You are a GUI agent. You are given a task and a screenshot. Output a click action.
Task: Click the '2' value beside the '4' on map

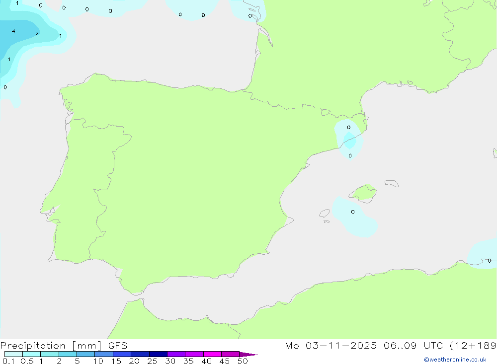click(37, 33)
